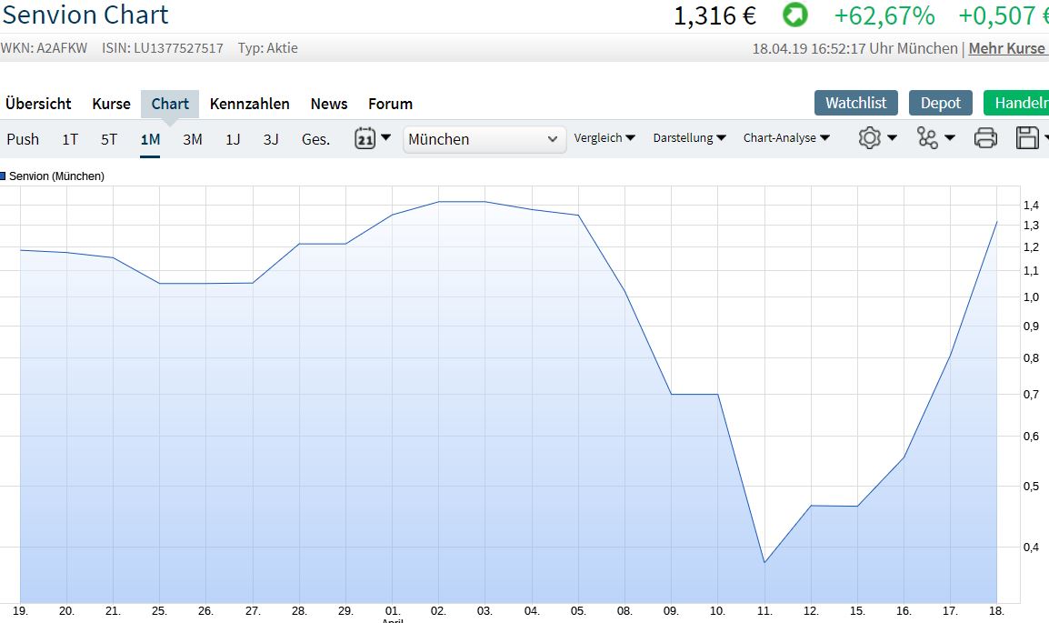Activate Push quotes mode
The width and height of the screenshot is (1049, 623).
(23, 139)
